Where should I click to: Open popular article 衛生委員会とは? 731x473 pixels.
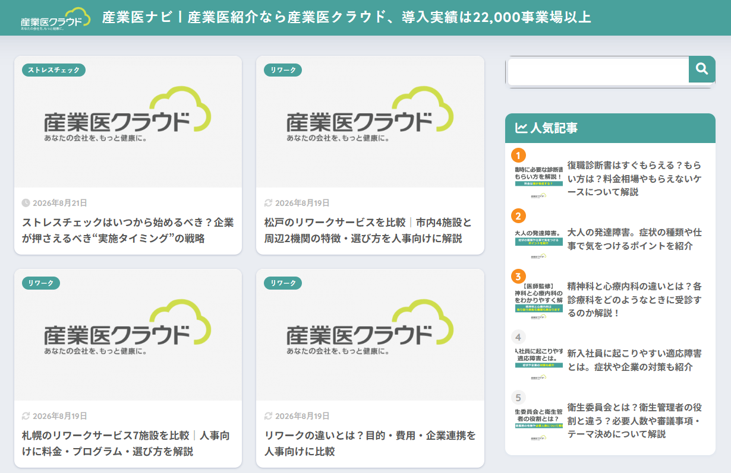(634, 420)
